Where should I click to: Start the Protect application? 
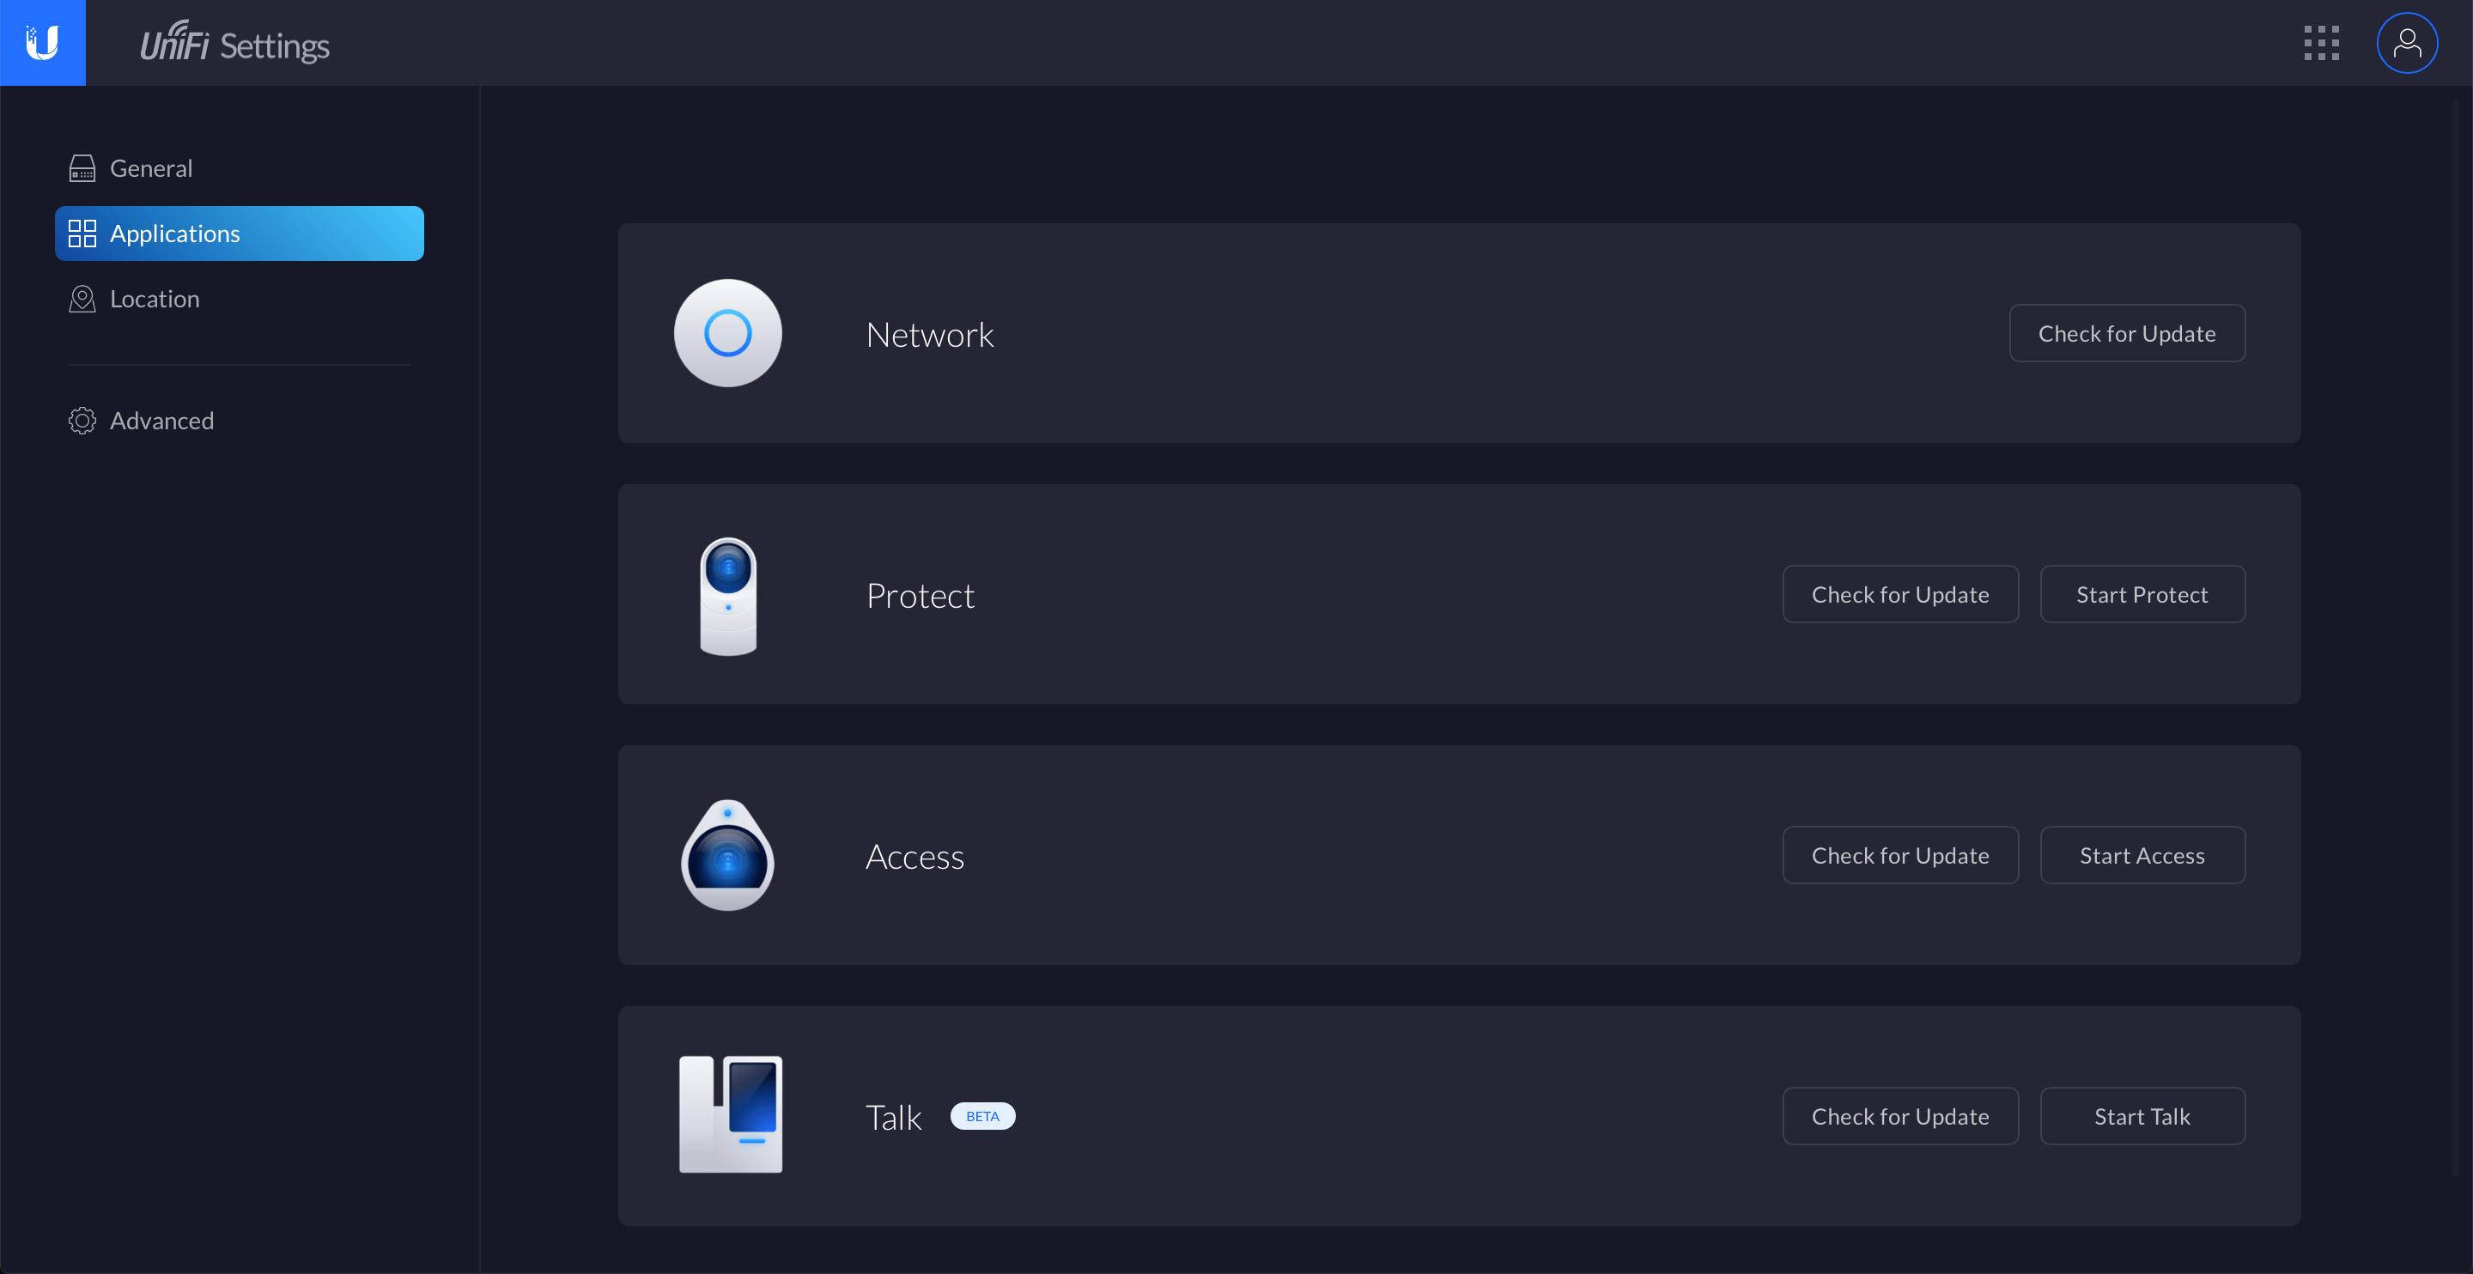(2142, 594)
